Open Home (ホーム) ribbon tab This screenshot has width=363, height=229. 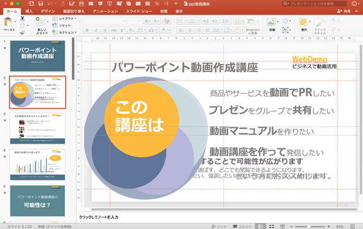coord(12,11)
